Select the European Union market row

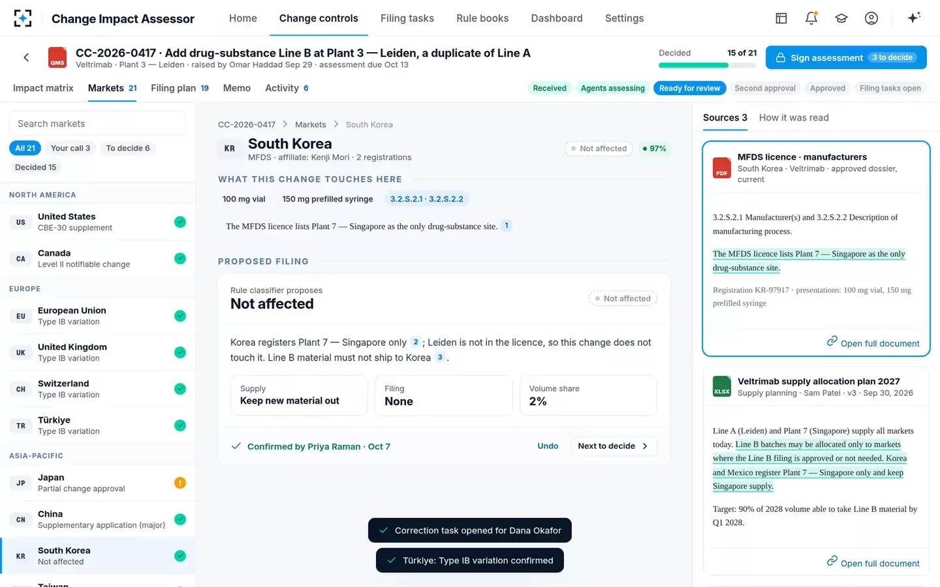98,316
